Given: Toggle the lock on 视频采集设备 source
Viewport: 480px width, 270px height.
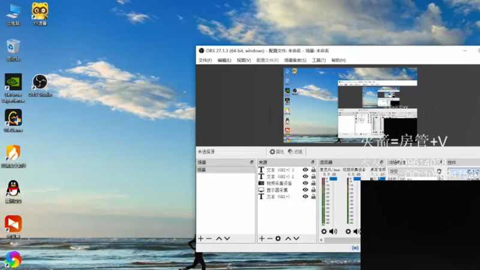Looking at the screenshot, I should [313, 183].
